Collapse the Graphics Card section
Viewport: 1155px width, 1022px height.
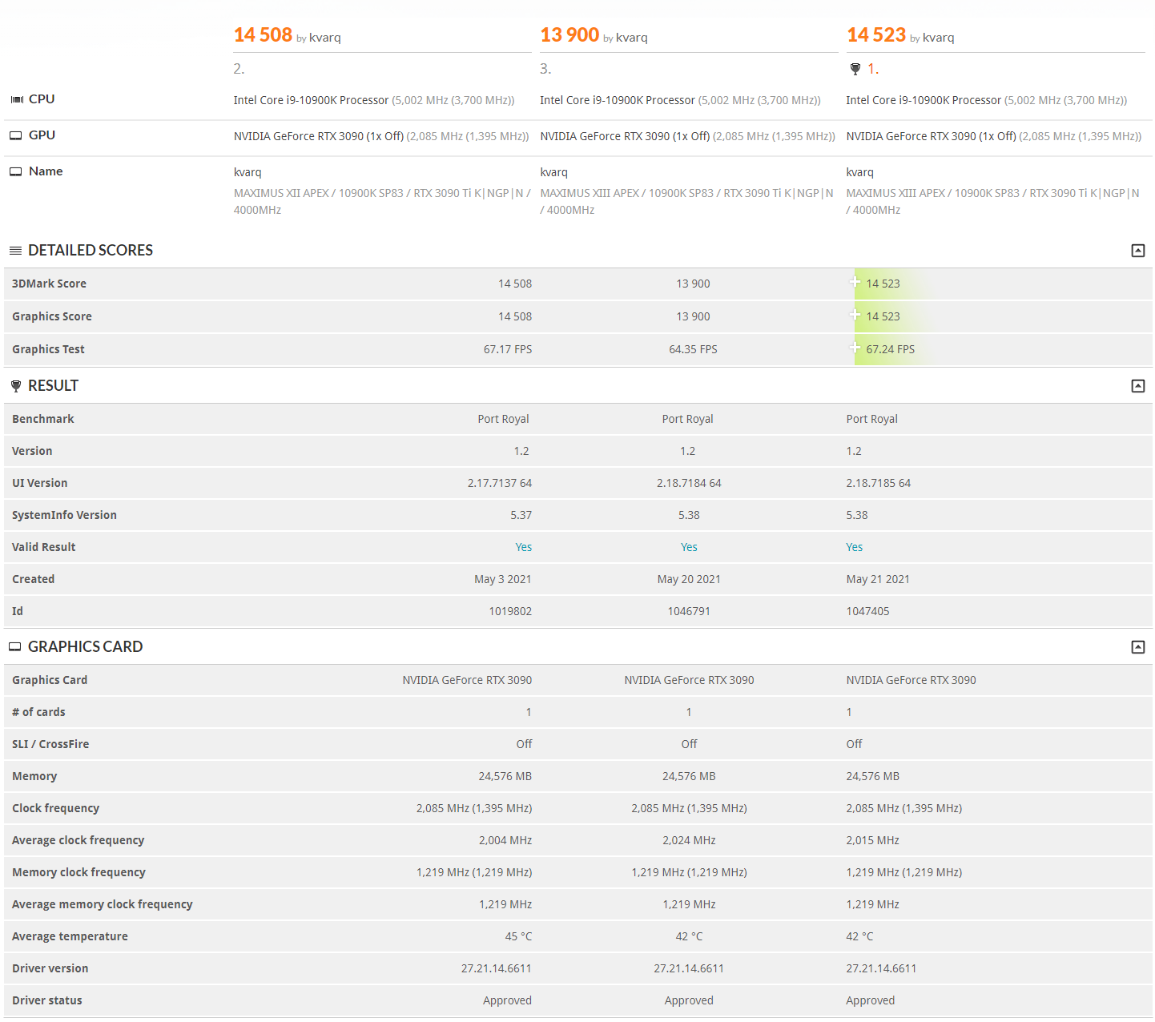click(1137, 647)
